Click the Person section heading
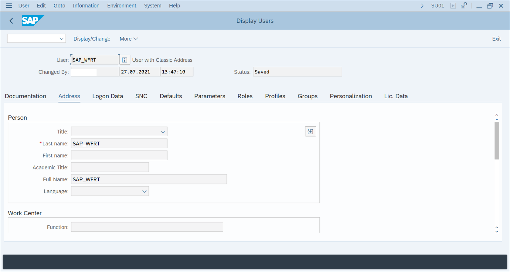Image resolution: width=510 pixels, height=272 pixels. [x=17, y=117]
